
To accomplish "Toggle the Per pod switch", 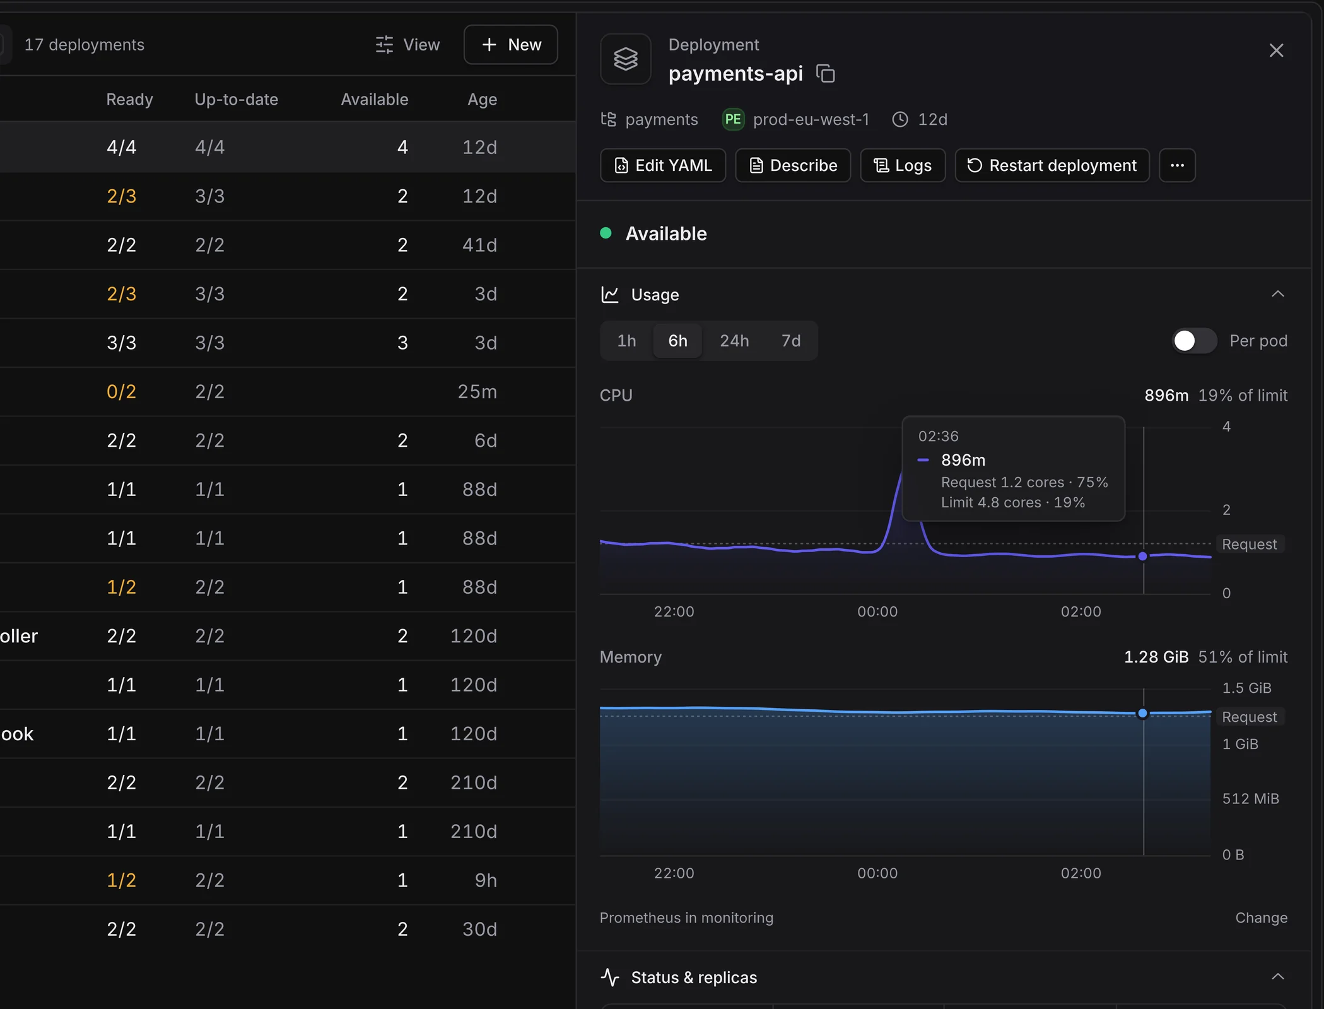I will 1193,341.
